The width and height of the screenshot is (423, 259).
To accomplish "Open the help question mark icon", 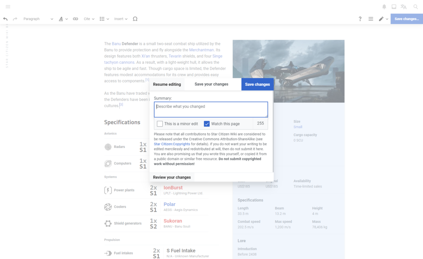I will (x=360, y=19).
